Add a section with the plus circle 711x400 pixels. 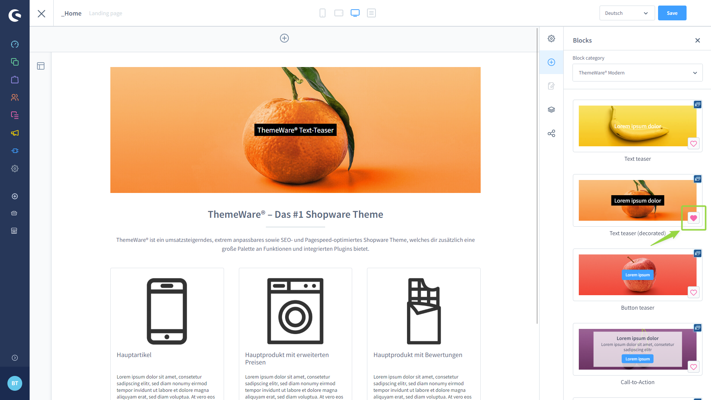pyautogui.click(x=284, y=38)
